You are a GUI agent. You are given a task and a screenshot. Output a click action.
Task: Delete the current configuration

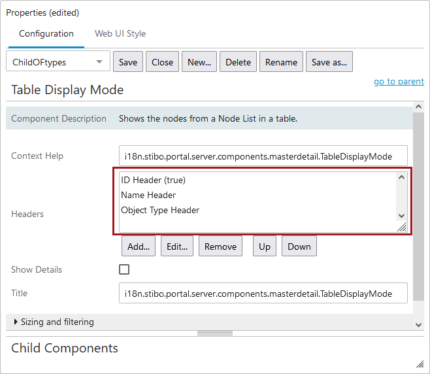[238, 62]
